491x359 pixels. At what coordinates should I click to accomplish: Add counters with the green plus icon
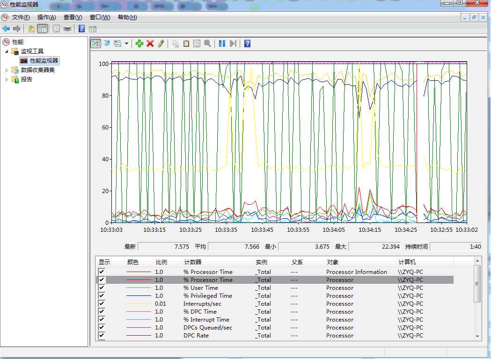tap(139, 43)
